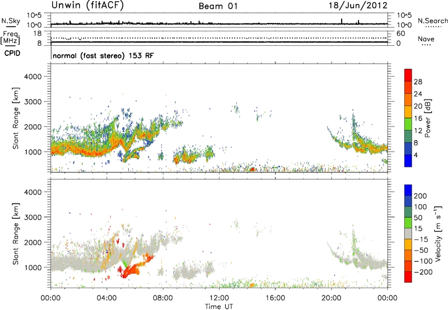The height and width of the screenshot is (310, 448).
Task: Click the red top segment of Power color bar
Action: (408, 75)
